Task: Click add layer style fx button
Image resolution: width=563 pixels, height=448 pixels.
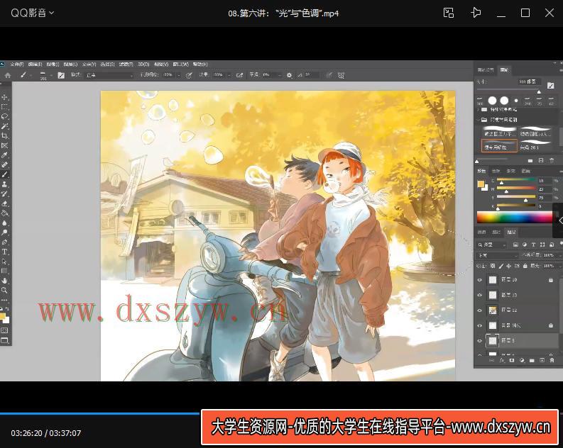Action: click(x=502, y=361)
